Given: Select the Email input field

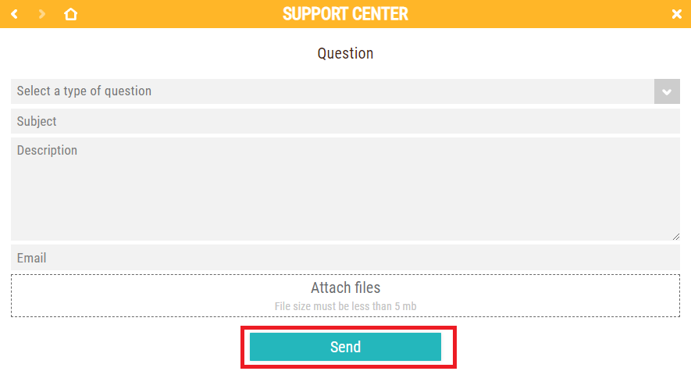Looking at the screenshot, I should click(x=345, y=258).
